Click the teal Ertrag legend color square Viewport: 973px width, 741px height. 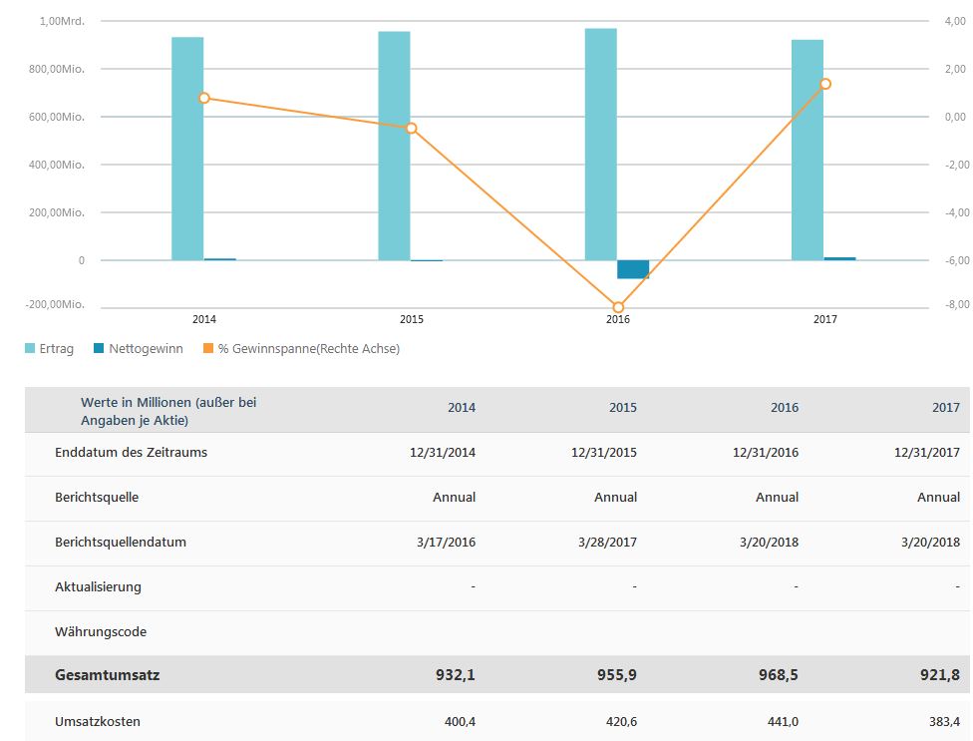(30, 349)
